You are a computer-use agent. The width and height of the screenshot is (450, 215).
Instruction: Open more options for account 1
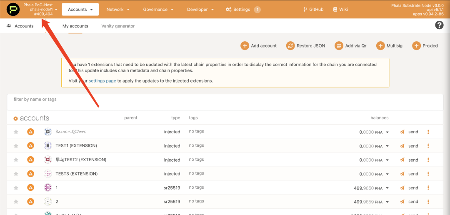428,187
